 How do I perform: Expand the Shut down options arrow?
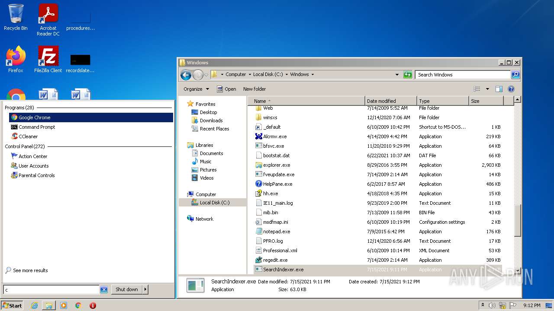pos(145,290)
